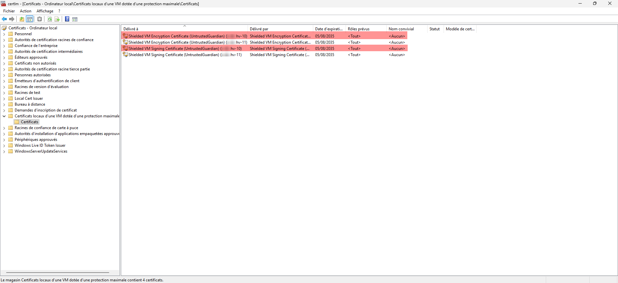Select the Encryption Certificate hv-10 certificate icon

(x=125, y=36)
